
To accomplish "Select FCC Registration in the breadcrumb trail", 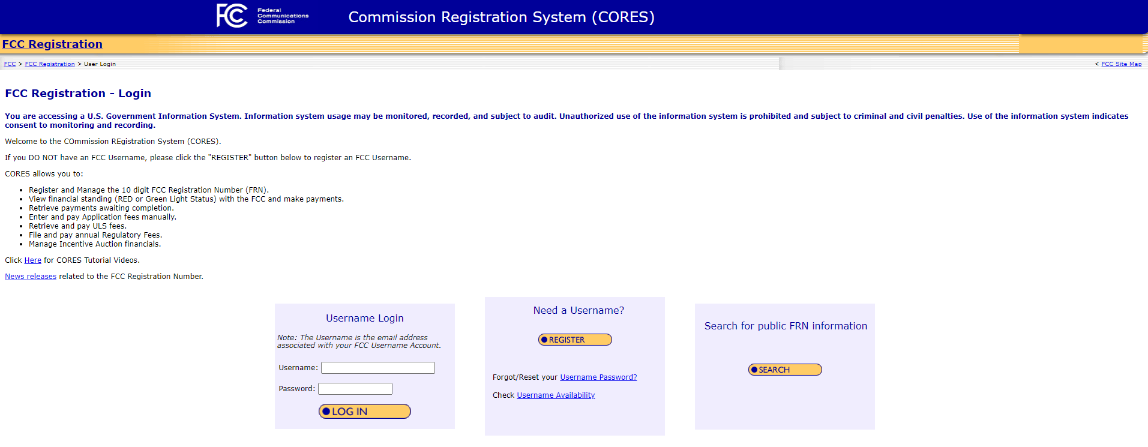I will [x=50, y=64].
